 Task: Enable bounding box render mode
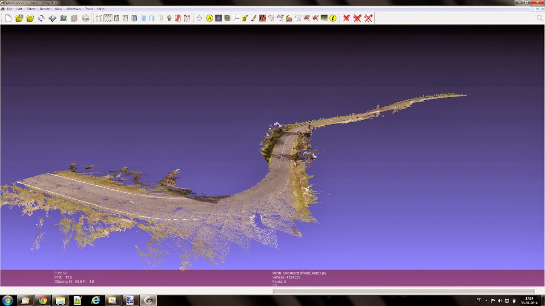99,18
